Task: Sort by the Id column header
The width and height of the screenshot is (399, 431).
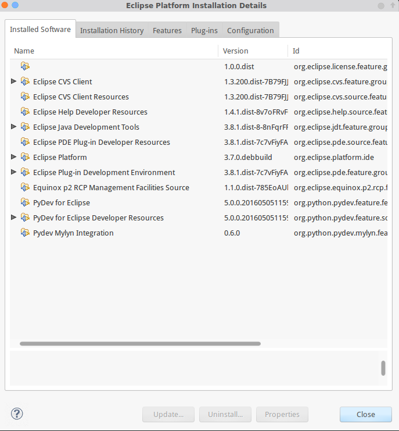Action: tap(338, 51)
